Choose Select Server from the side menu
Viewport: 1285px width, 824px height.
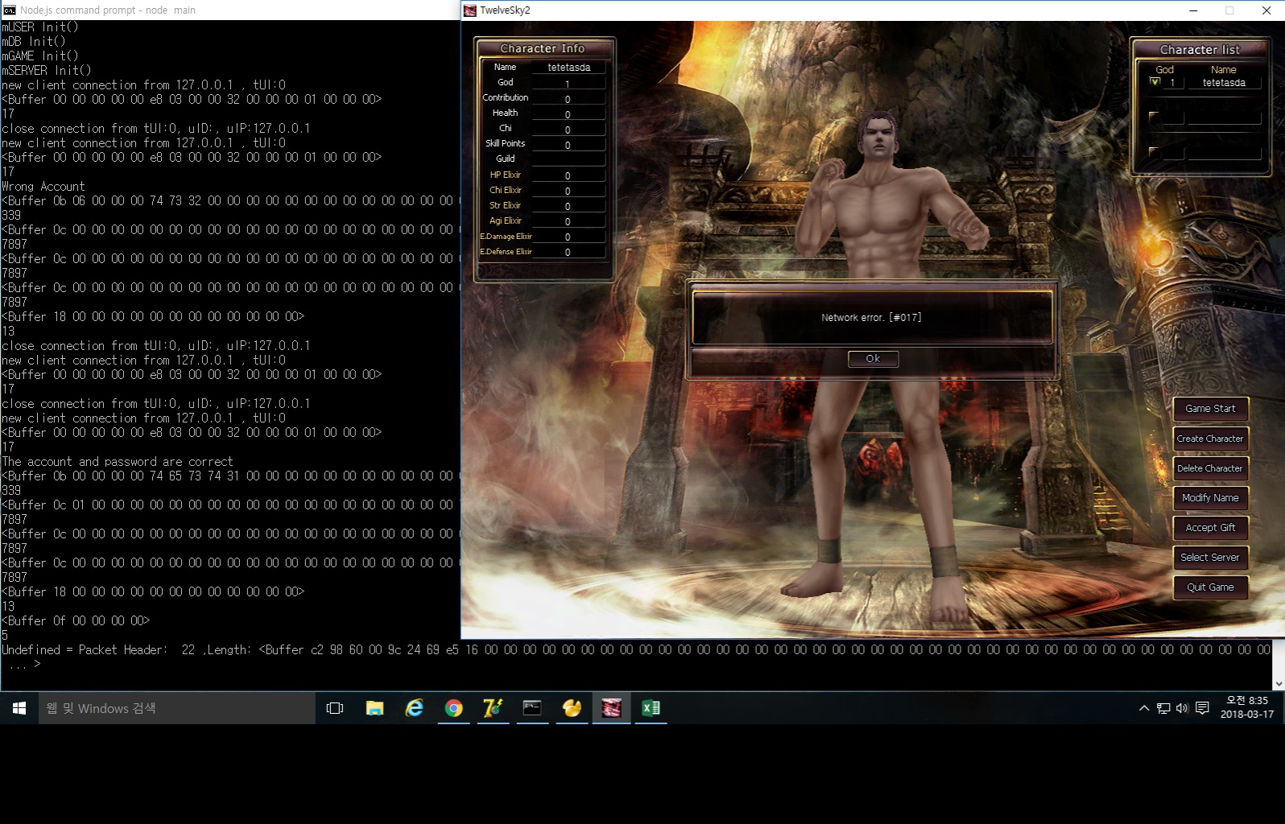tap(1210, 558)
